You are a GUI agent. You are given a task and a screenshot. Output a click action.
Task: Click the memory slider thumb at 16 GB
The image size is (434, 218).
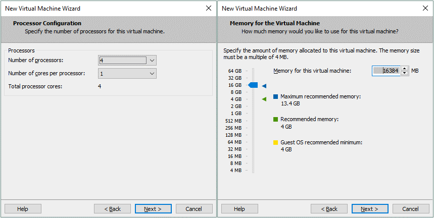coord(254,85)
